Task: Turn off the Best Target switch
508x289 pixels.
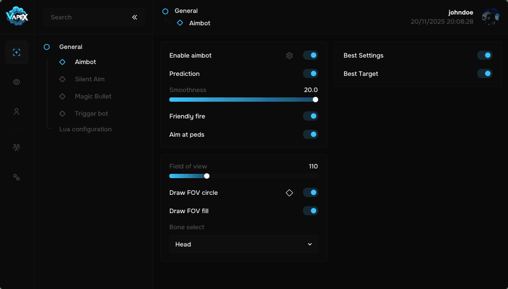Action: (x=484, y=74)
